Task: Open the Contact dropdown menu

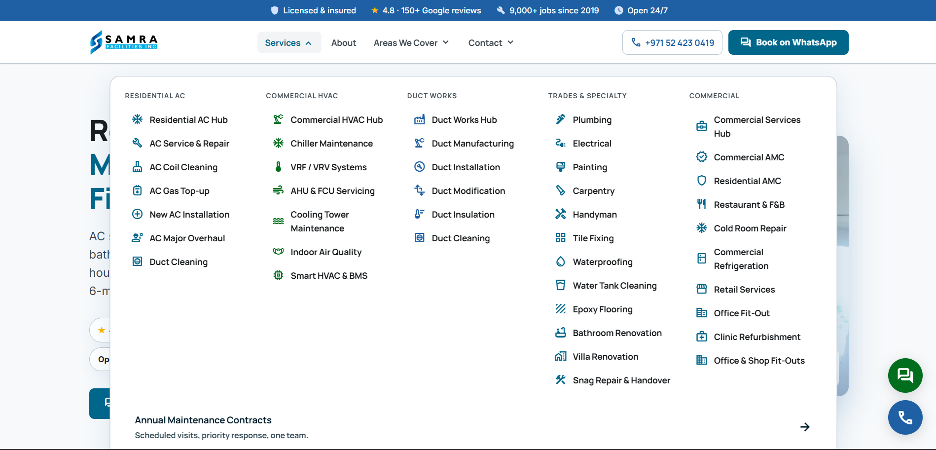Action: pos(491,42)
